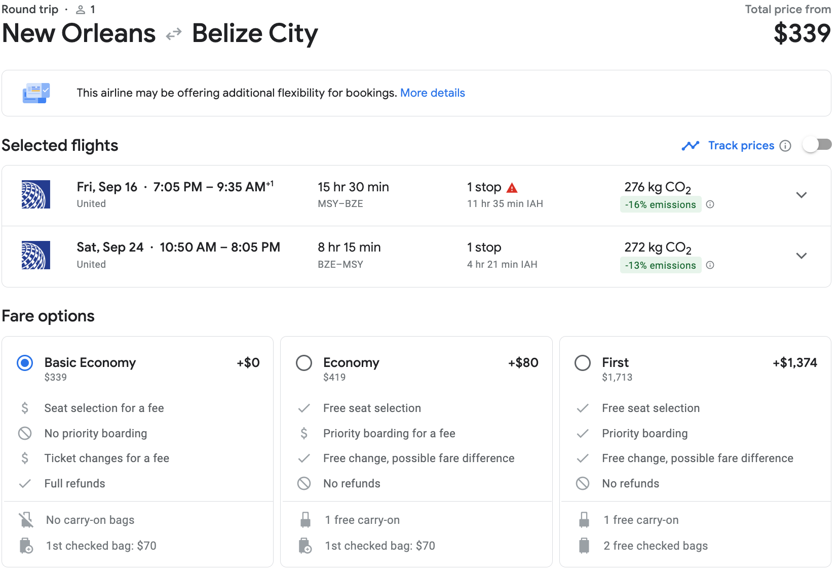The height and width of the screenshot is (577, 840).
Task: Click the -13% emissions badge
Action: click(660, 265)
